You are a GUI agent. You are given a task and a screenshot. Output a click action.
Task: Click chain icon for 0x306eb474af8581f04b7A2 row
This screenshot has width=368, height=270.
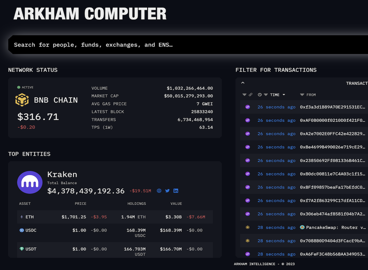248,214
